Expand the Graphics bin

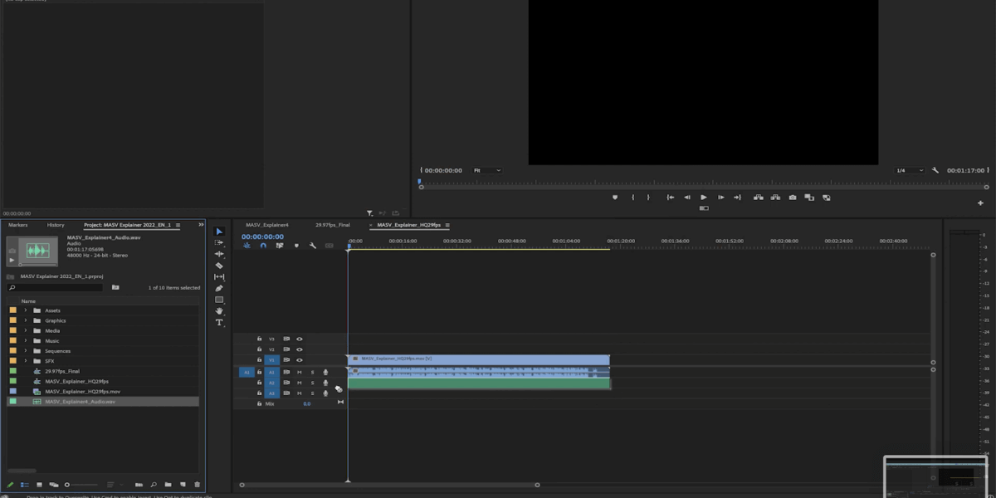pyautogui.click(x=26, y=320)
